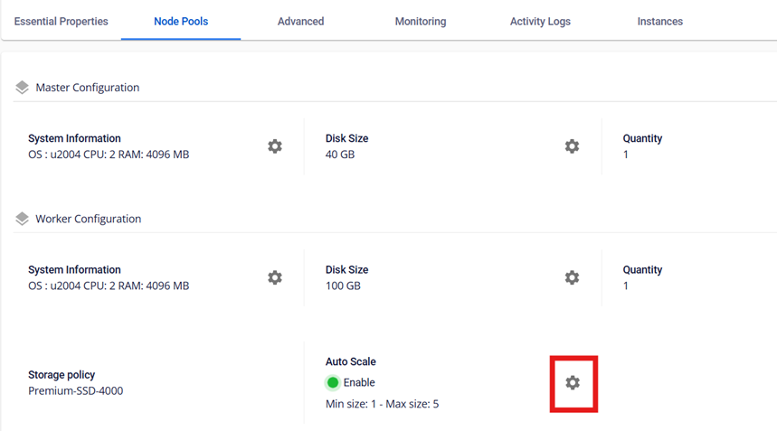Click the 100 GB worker disk size value
777x431 pixels.
pyautogui.click(x=343, y=286)
